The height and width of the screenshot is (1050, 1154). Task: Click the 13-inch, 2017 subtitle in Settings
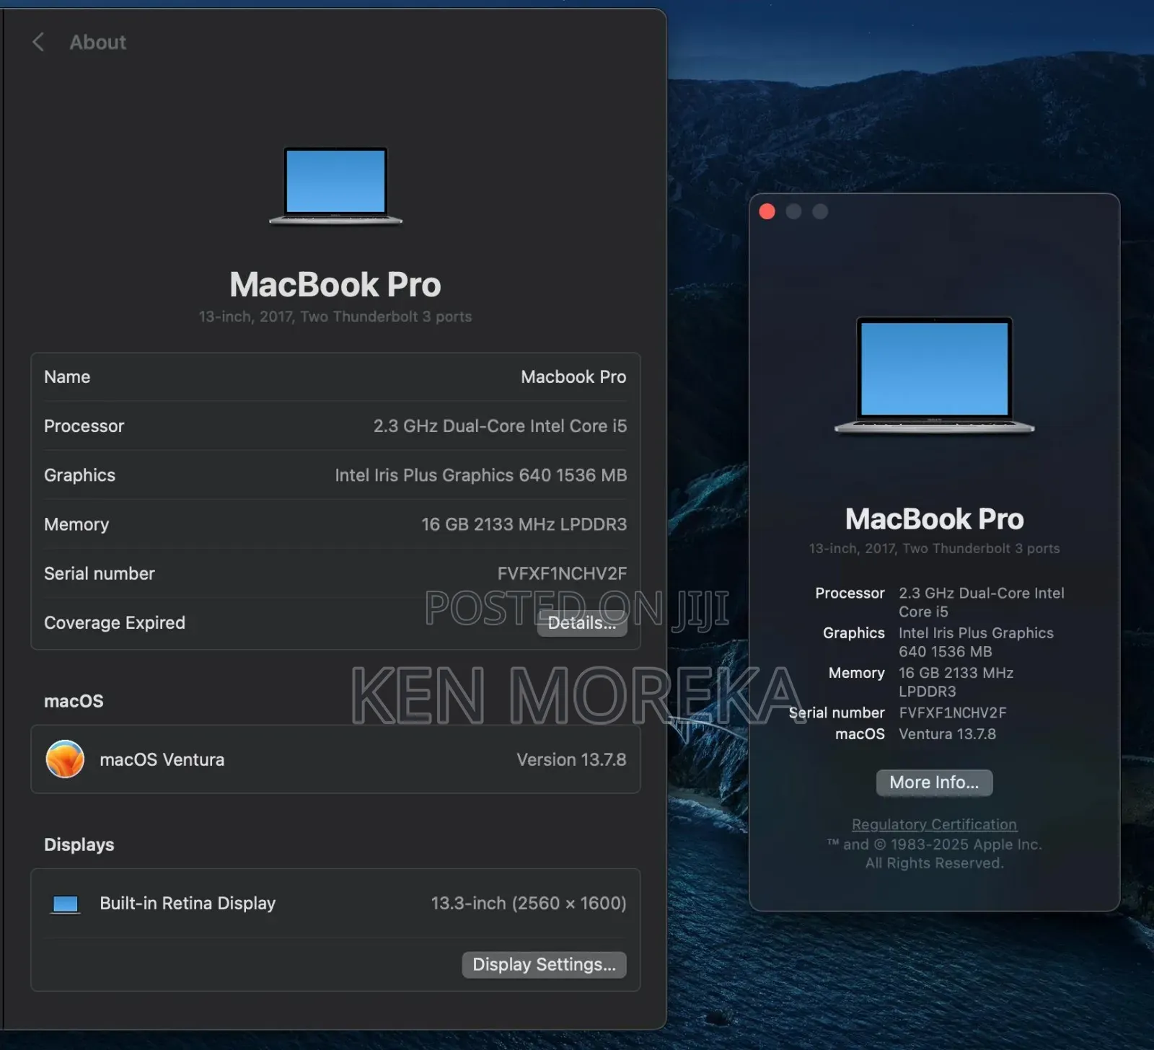click(335, 317)
